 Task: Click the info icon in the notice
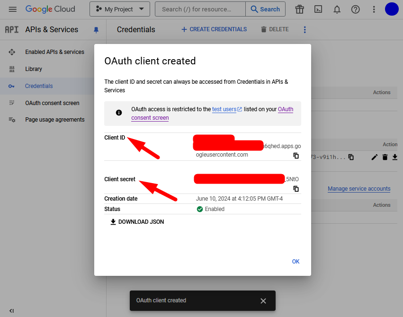point(119,113)
